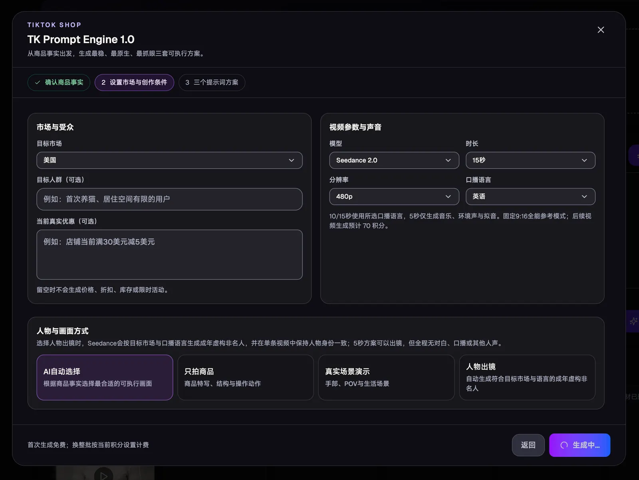Open the 目标市场 dropdown showing 美国
The width and height of the screenshot is (639, 480).
[169, 160]
